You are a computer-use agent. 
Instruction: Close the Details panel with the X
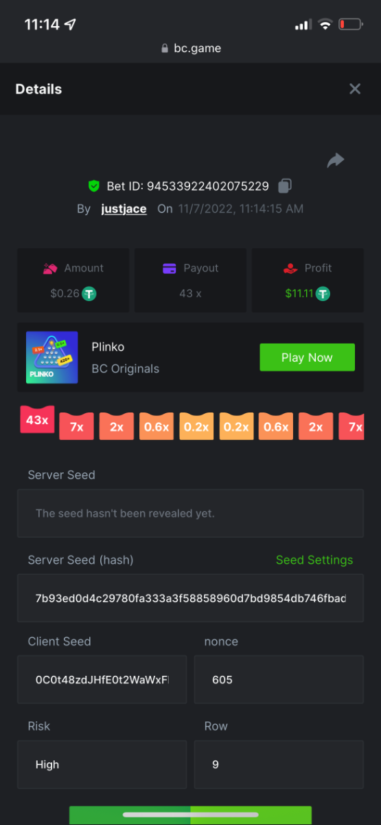point(355,89)
